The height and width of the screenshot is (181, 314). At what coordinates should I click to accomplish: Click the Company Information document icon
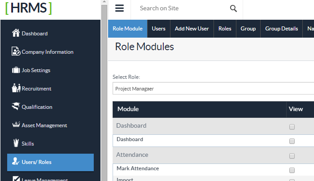16,51
